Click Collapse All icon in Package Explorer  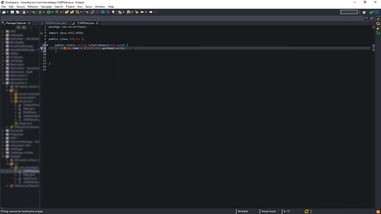18,27
